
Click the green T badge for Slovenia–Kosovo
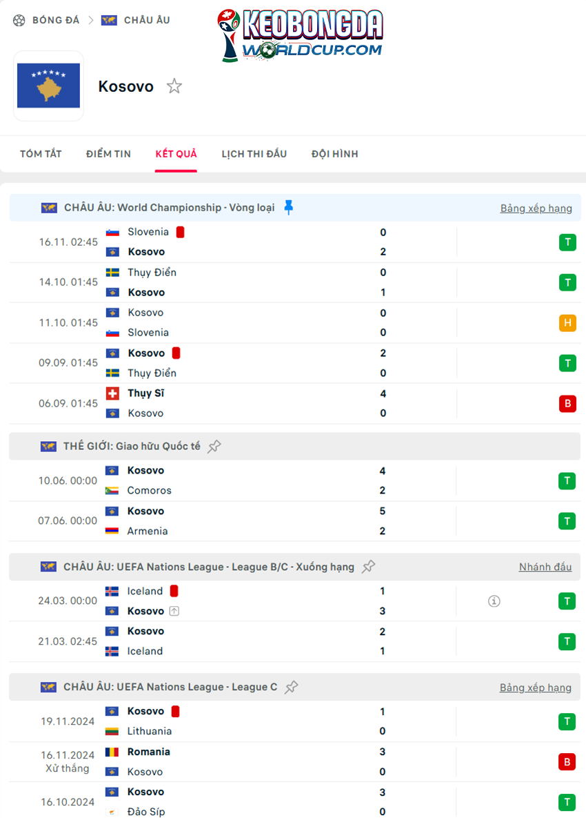pyautogui.click(x=567, y=242)
